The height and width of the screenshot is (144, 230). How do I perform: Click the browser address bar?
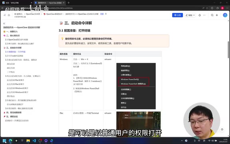click(103, 8)
